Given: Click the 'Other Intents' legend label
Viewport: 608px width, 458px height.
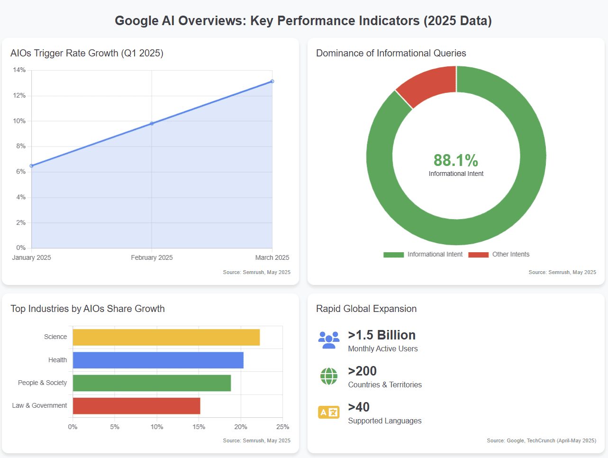Looking at the screenshot, I should pos(511,255).
